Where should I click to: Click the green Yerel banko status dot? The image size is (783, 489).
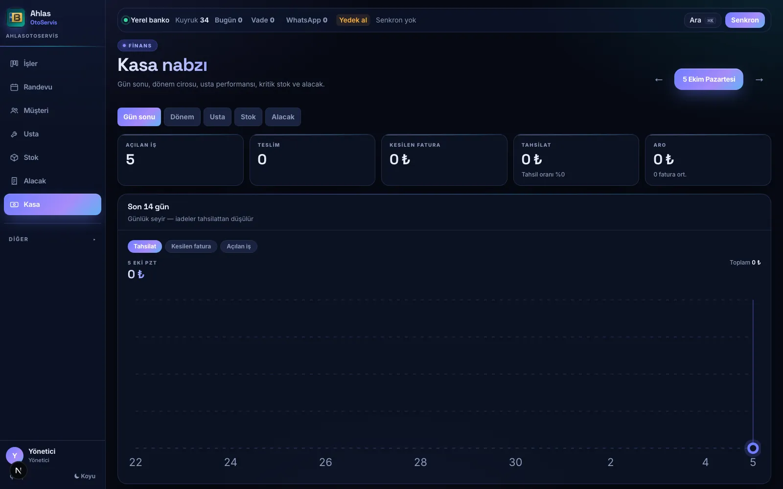[x=126, y=20]
